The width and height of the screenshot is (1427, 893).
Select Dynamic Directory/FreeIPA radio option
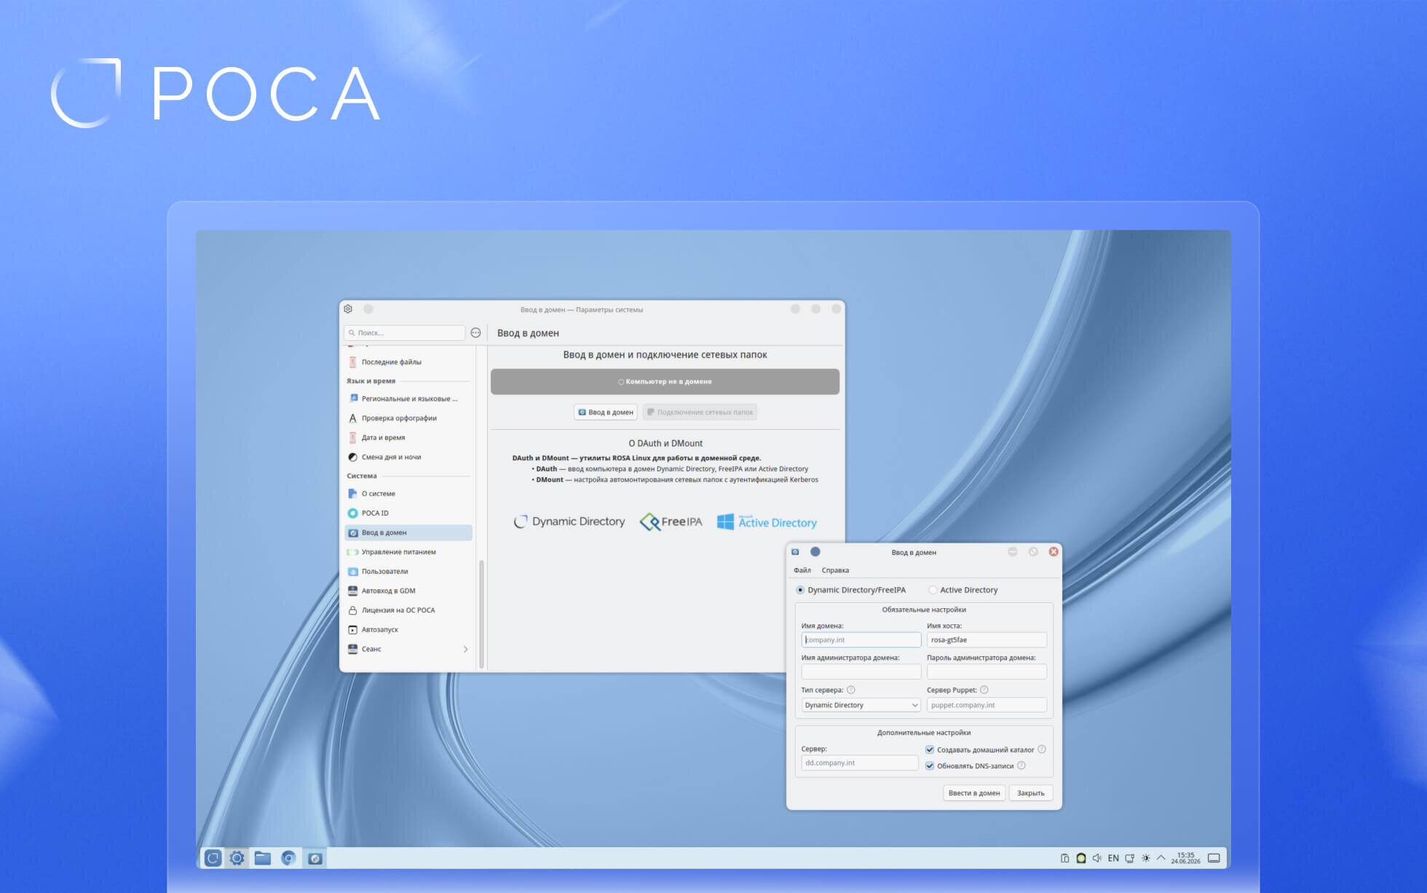point(800,590)
